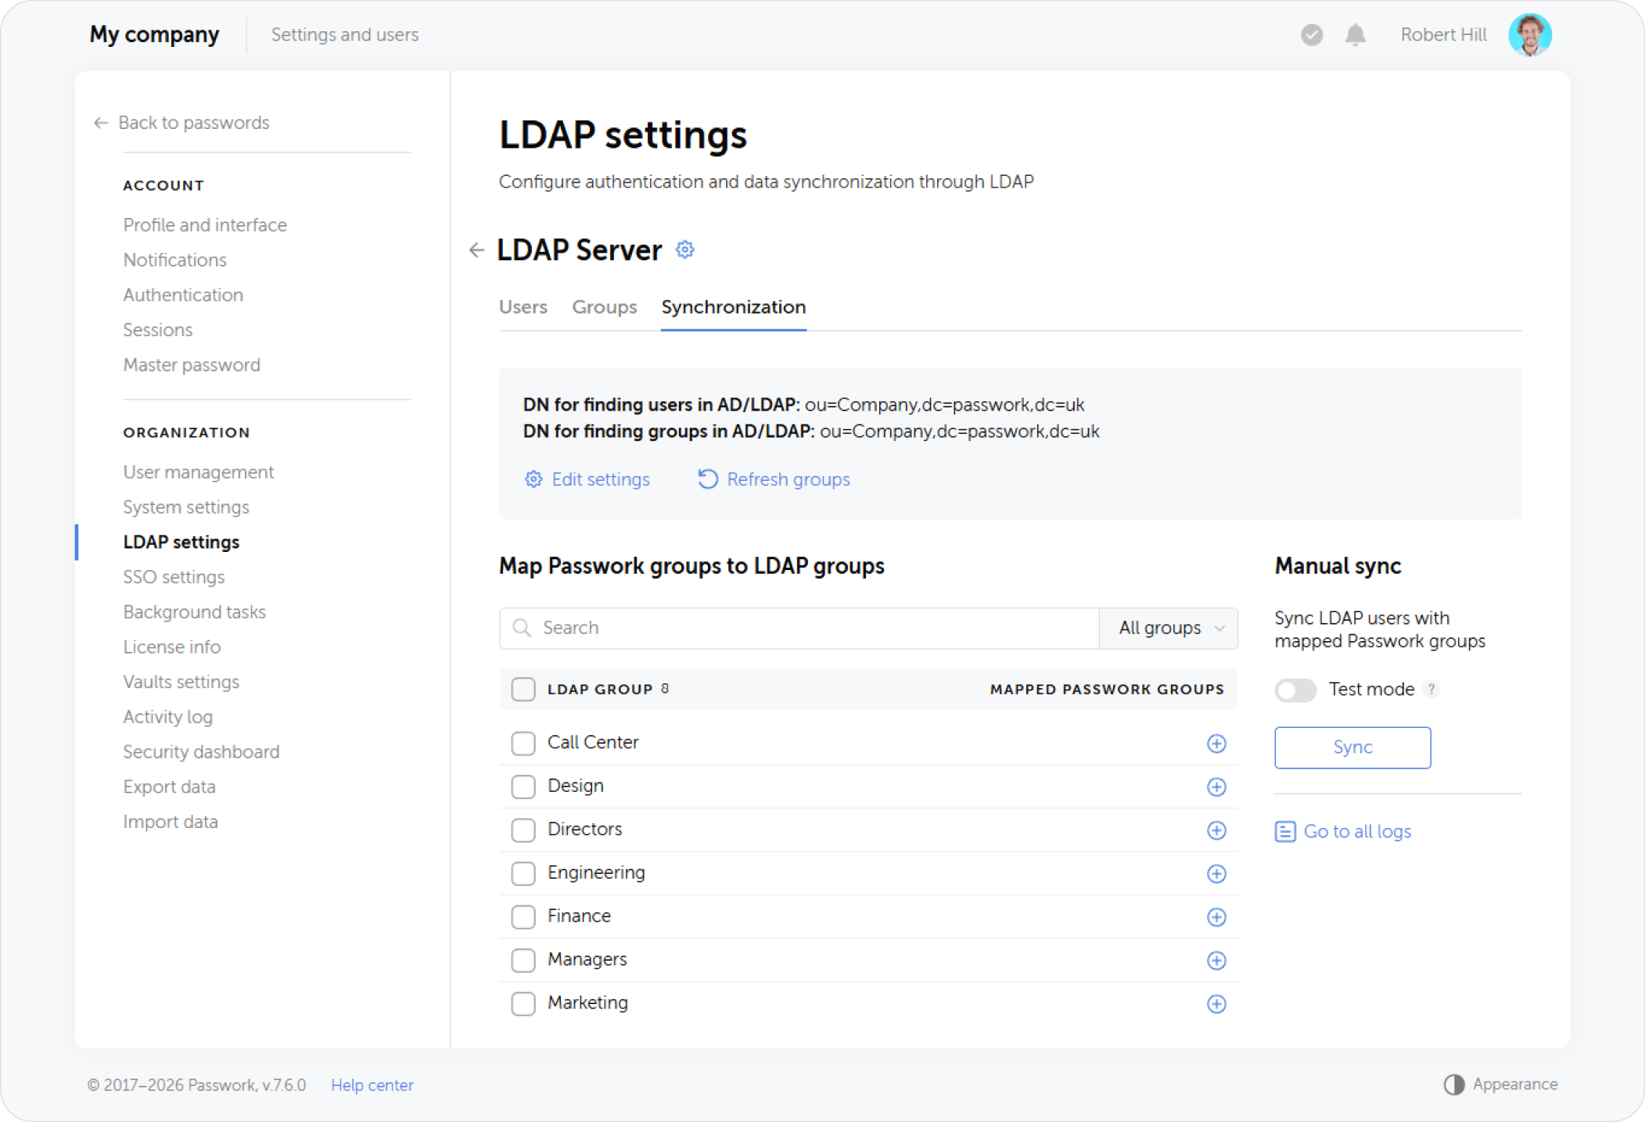Enable the Test mode toggle

tap(1295, 690)
